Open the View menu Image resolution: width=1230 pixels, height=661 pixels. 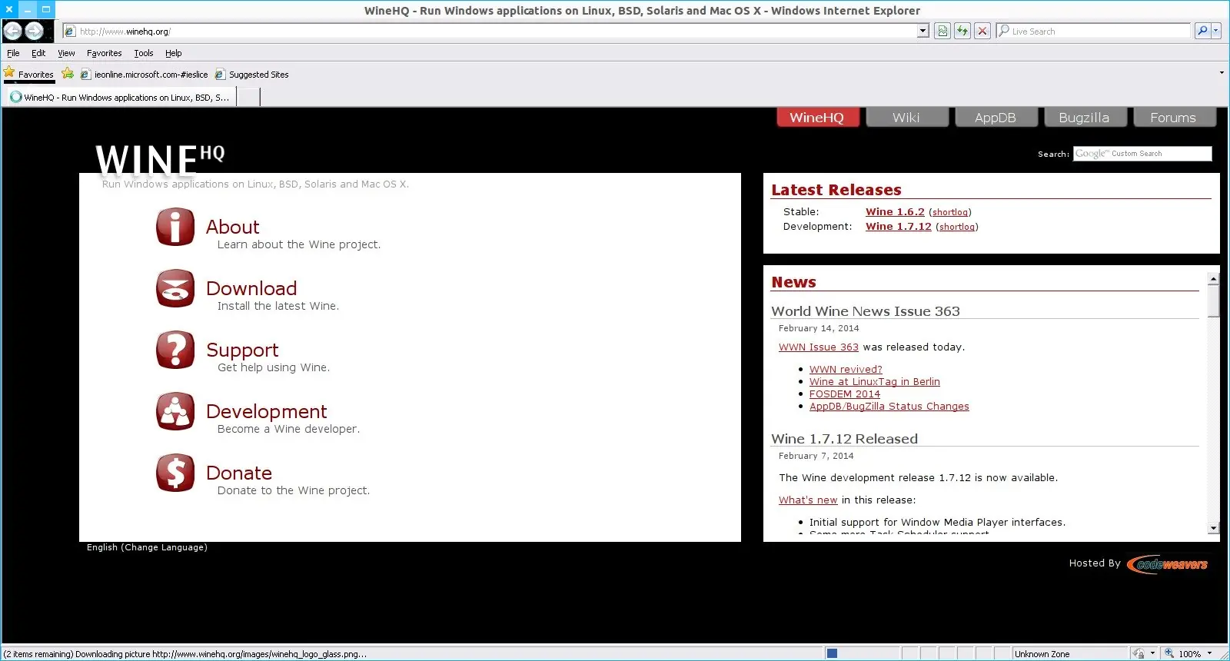66,53
